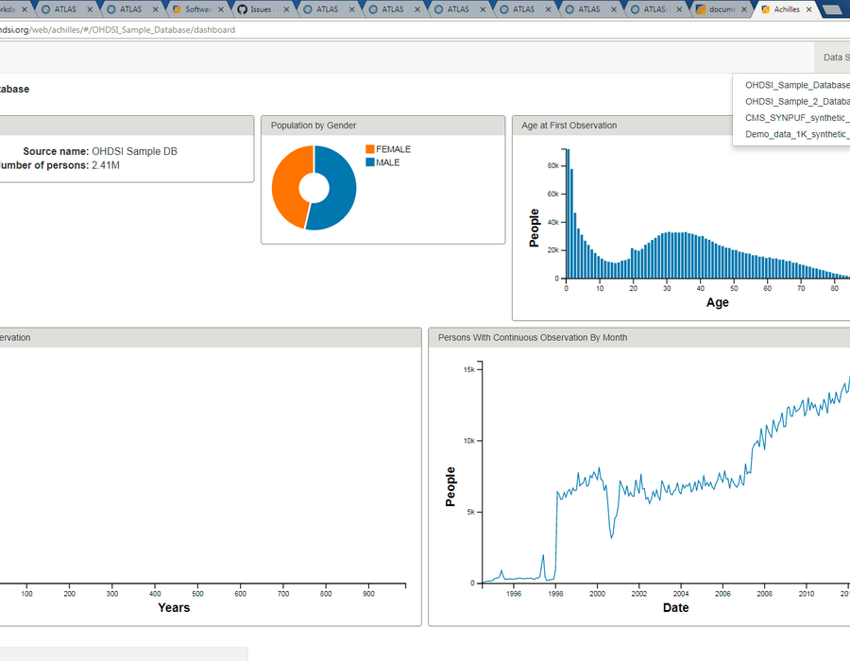Close the document tab
850x661 pixels.
tap(744, 9)
